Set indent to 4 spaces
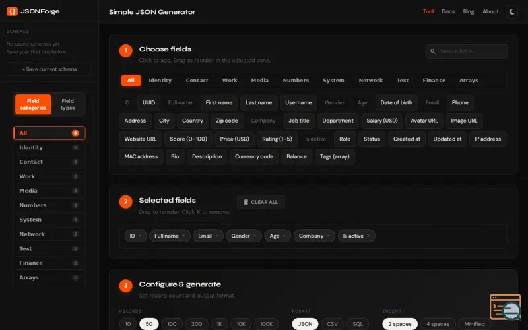The height and width of the screenshot is (330, 528). tap(438, 324)
